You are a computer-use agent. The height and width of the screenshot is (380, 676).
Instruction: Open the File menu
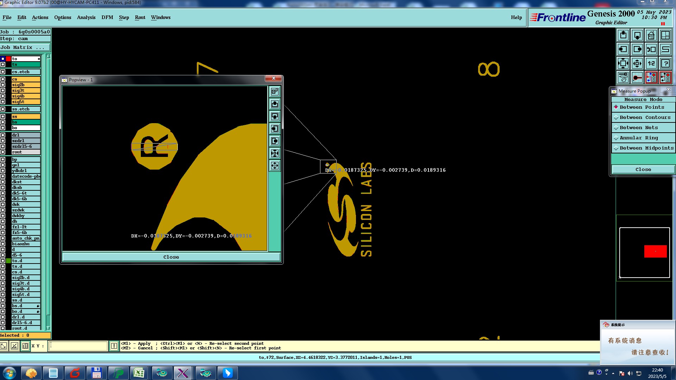pos(7,17)
